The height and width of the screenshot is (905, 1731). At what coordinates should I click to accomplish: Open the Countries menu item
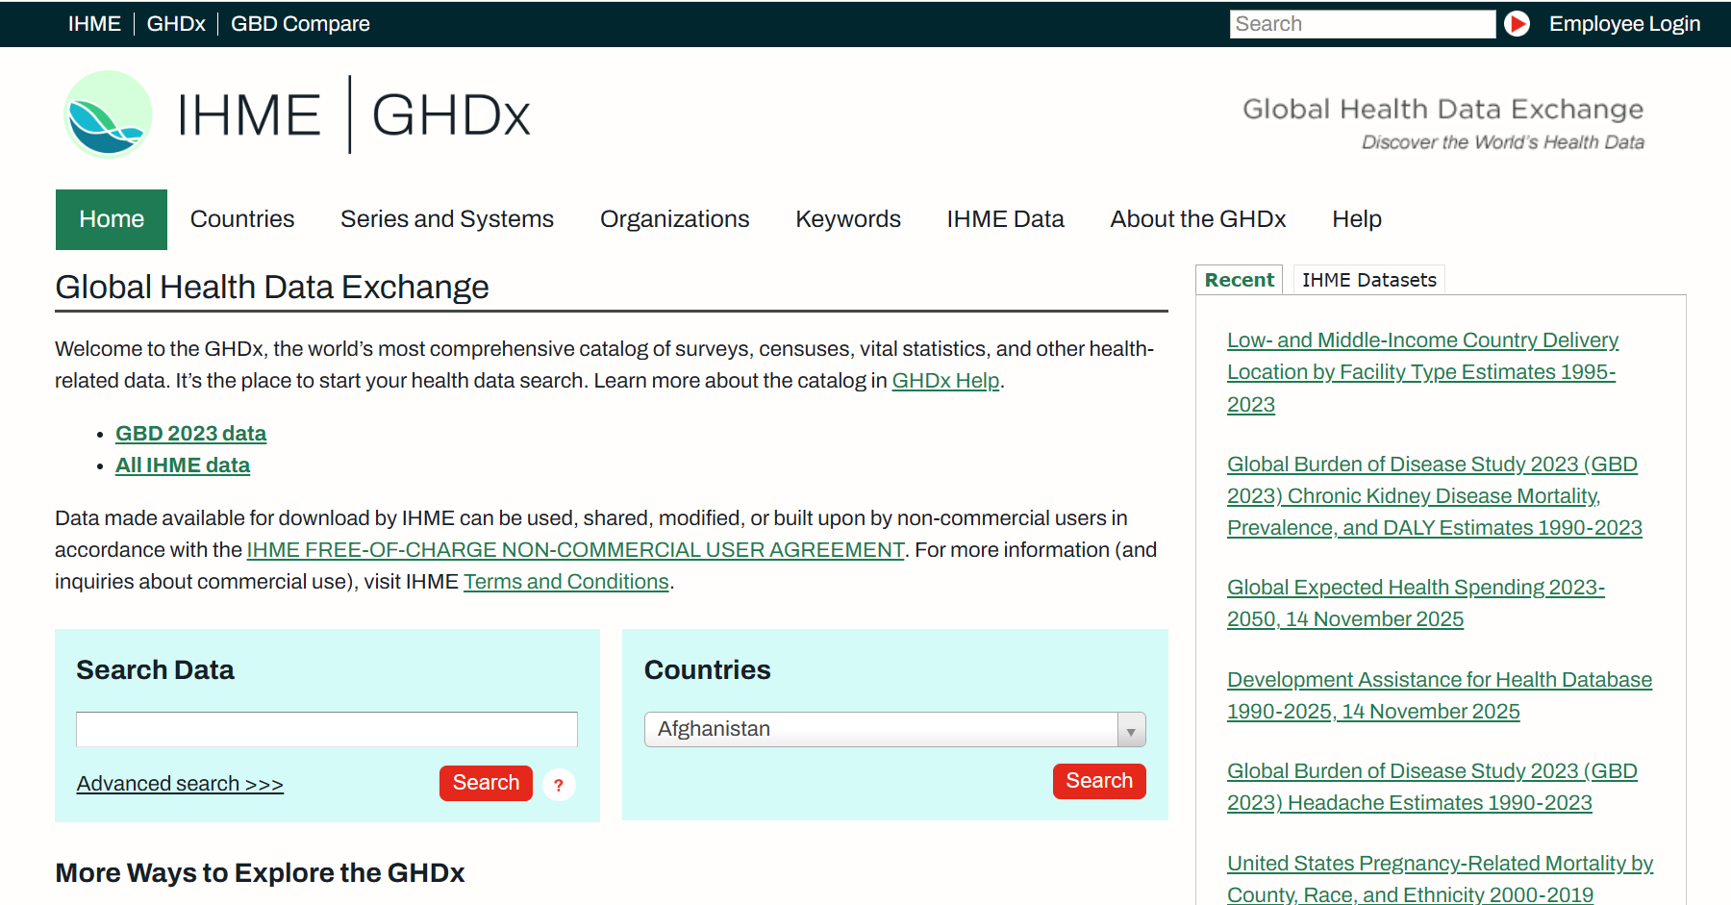(x=242, y=219)
